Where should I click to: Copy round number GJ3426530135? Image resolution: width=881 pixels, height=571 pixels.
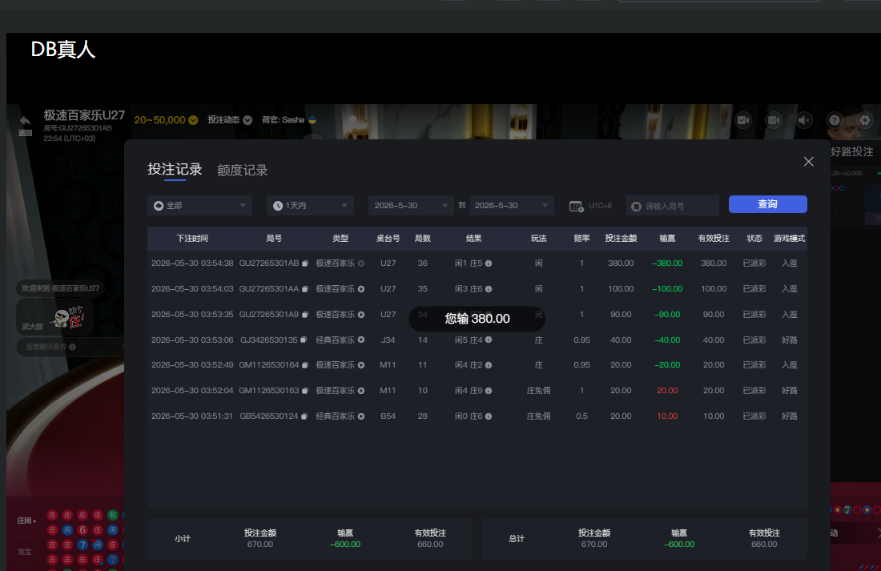(304, 340)
